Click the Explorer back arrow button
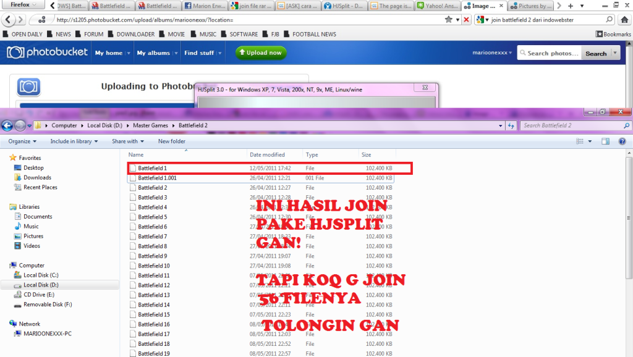 point(7,125)
